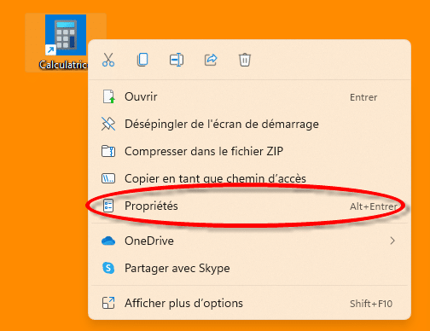Click the Rename icon
Screen dimensions: 430x331
(177, 60)
